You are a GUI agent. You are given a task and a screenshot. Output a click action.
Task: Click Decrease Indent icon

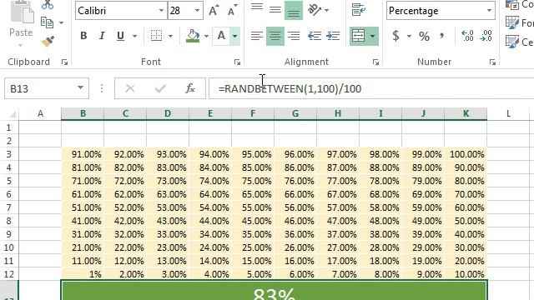coord(314,36)
